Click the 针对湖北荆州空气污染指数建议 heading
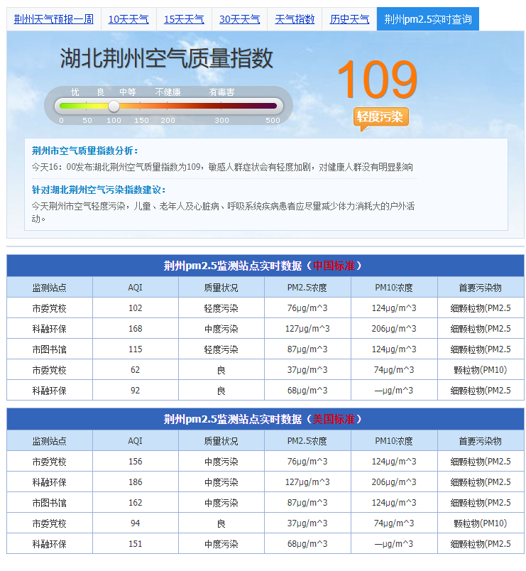The image size is (526, 571). (99, 190)
